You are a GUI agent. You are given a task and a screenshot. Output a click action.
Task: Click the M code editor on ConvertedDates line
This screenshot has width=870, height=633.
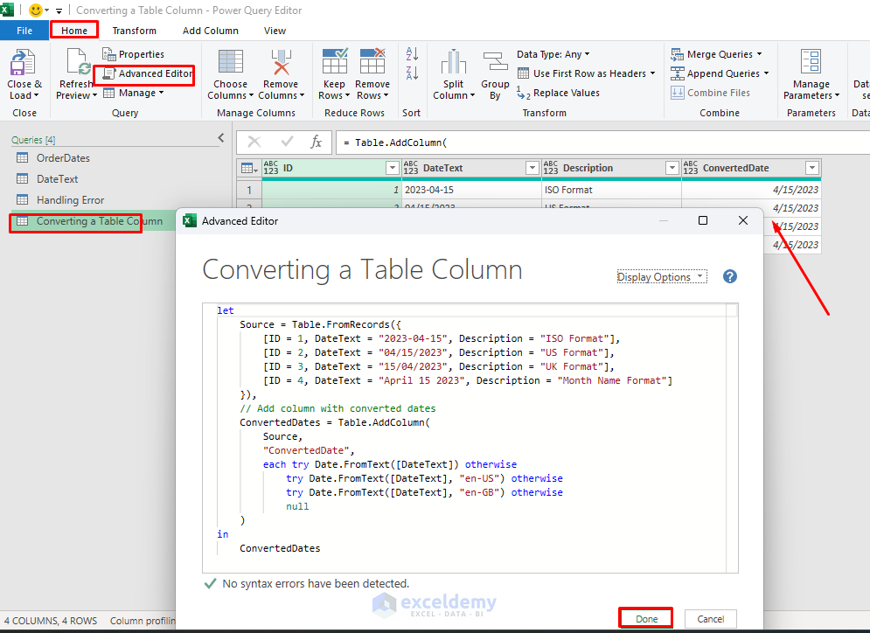tap(335, 422)
